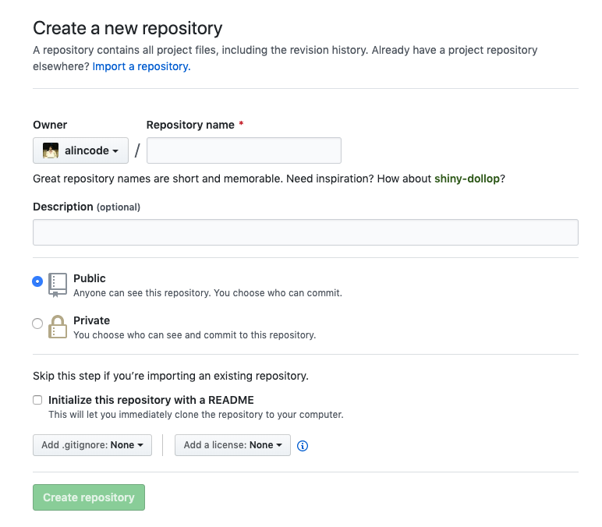
Task: Click the Private repository lock icon
Action: click(58, 327)
